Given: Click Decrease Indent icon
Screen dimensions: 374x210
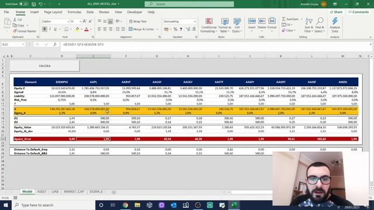Looking at the screenshot, I should pyautogui.click(x=117, y=29).
